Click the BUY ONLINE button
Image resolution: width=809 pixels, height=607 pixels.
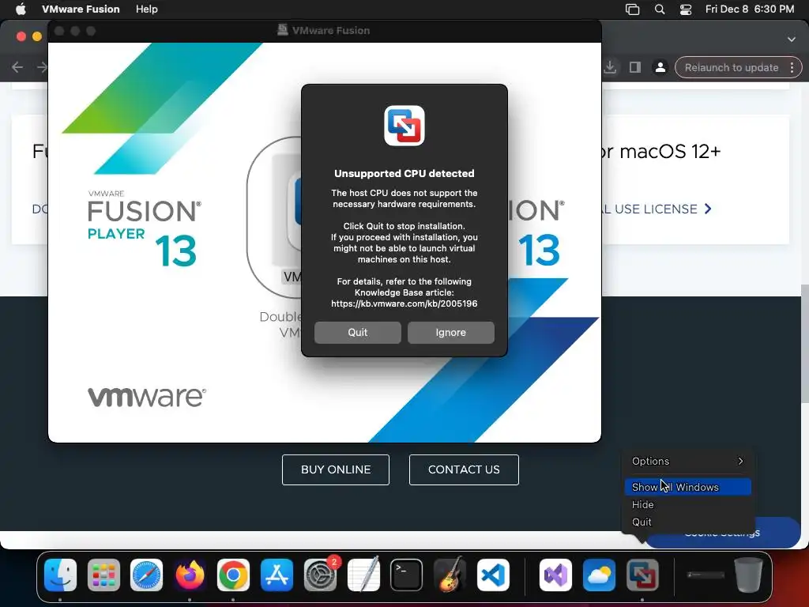(336, 469)
